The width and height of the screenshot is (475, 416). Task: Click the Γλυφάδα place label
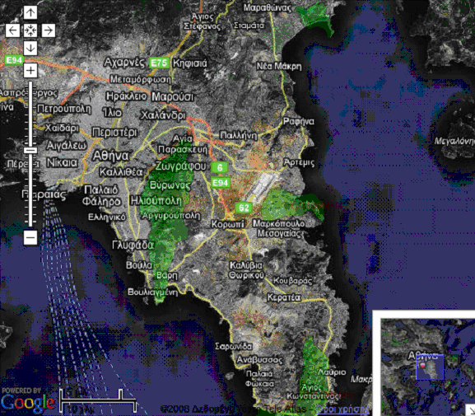[133, 245]
